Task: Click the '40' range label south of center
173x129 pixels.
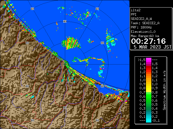Action: [x=65, y=107]
